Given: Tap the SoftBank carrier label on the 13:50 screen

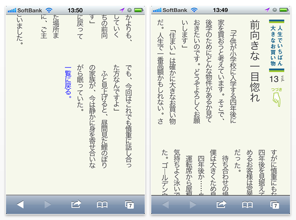Looking at the screenshot, I should tap(30, 10).
